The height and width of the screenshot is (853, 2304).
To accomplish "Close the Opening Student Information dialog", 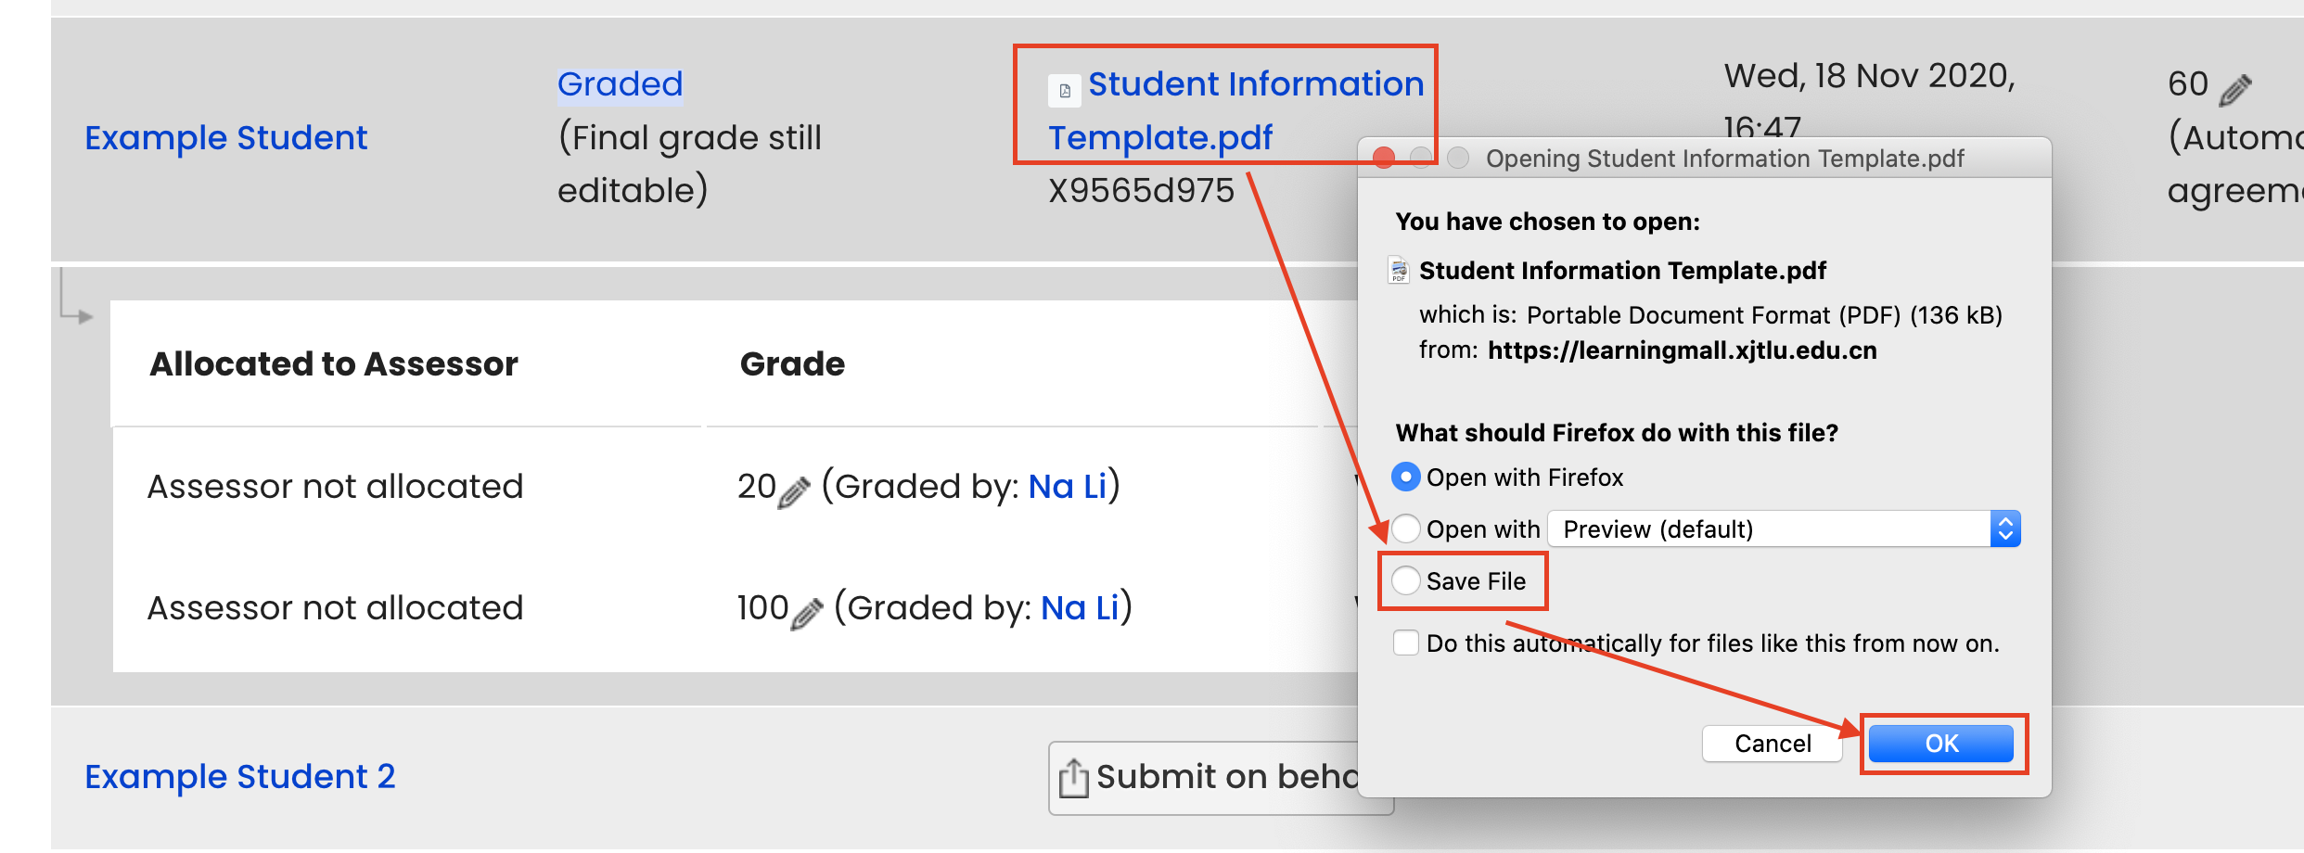I will coord(1384,158).
